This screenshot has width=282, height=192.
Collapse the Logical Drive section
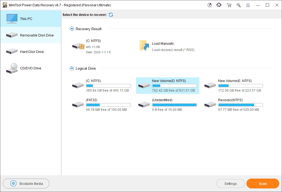click(72, 68)
